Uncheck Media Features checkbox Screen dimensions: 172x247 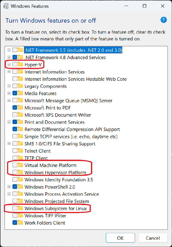pos(15,93)
